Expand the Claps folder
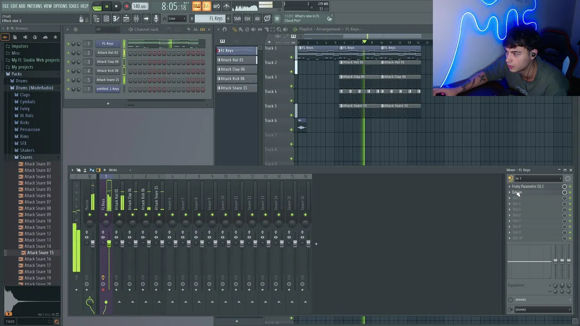The height and width of the screenshot is (326, 580). point(25,95)
